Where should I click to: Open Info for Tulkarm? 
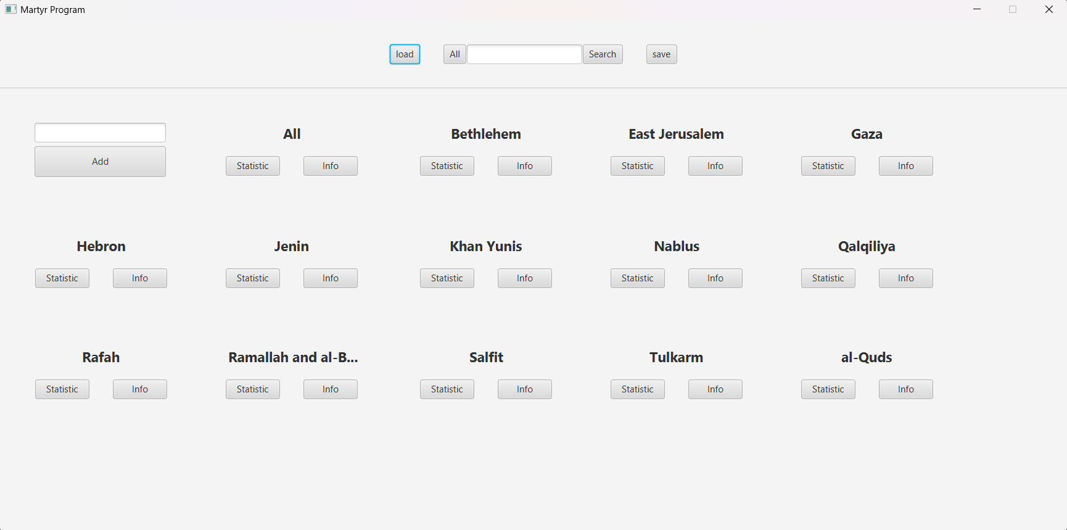(715, 389)
